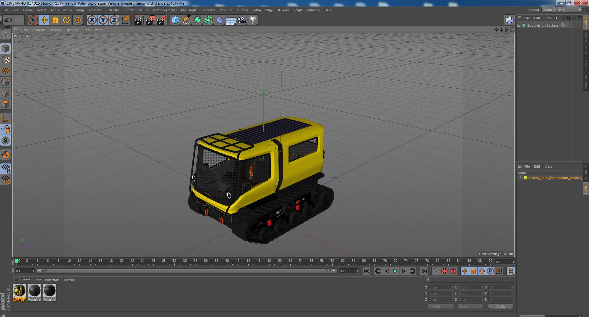
Task: Add a Floor environment object
Action: point(231,20)
